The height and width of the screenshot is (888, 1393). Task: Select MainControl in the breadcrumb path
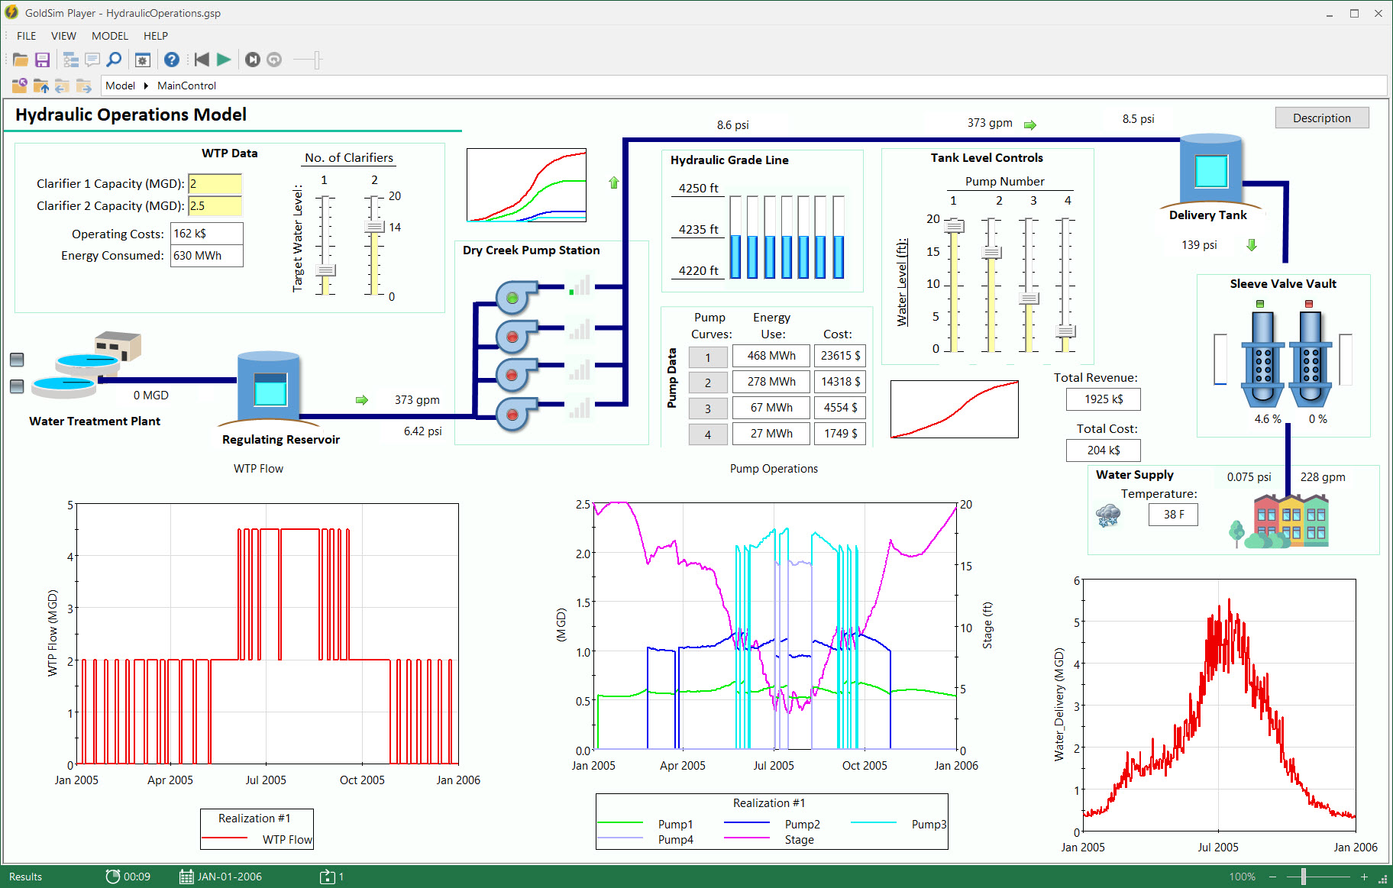point(186,86)
